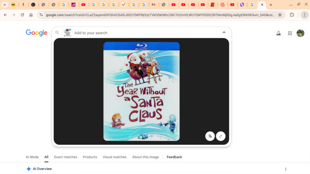Select the All results tab
310x174 pixels.
(x=46, y=157)
